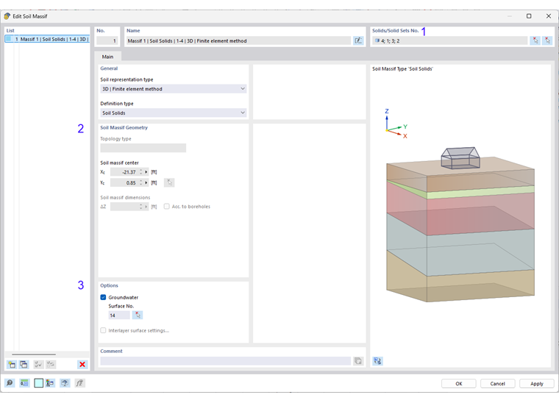The width and height of the screenshot is (559, 403).
Task: Open the comment library icon
Action: [358, 361]
